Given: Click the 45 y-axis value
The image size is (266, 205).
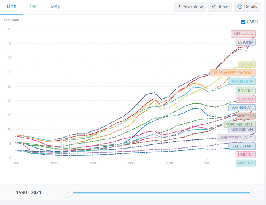Looking at the screenshot, I should click(9, 29).
